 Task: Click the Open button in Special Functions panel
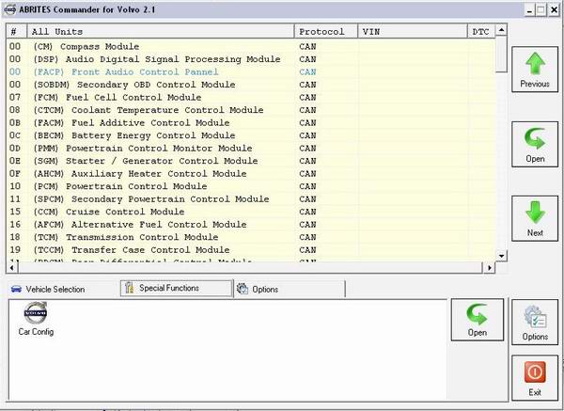[478, 320]
